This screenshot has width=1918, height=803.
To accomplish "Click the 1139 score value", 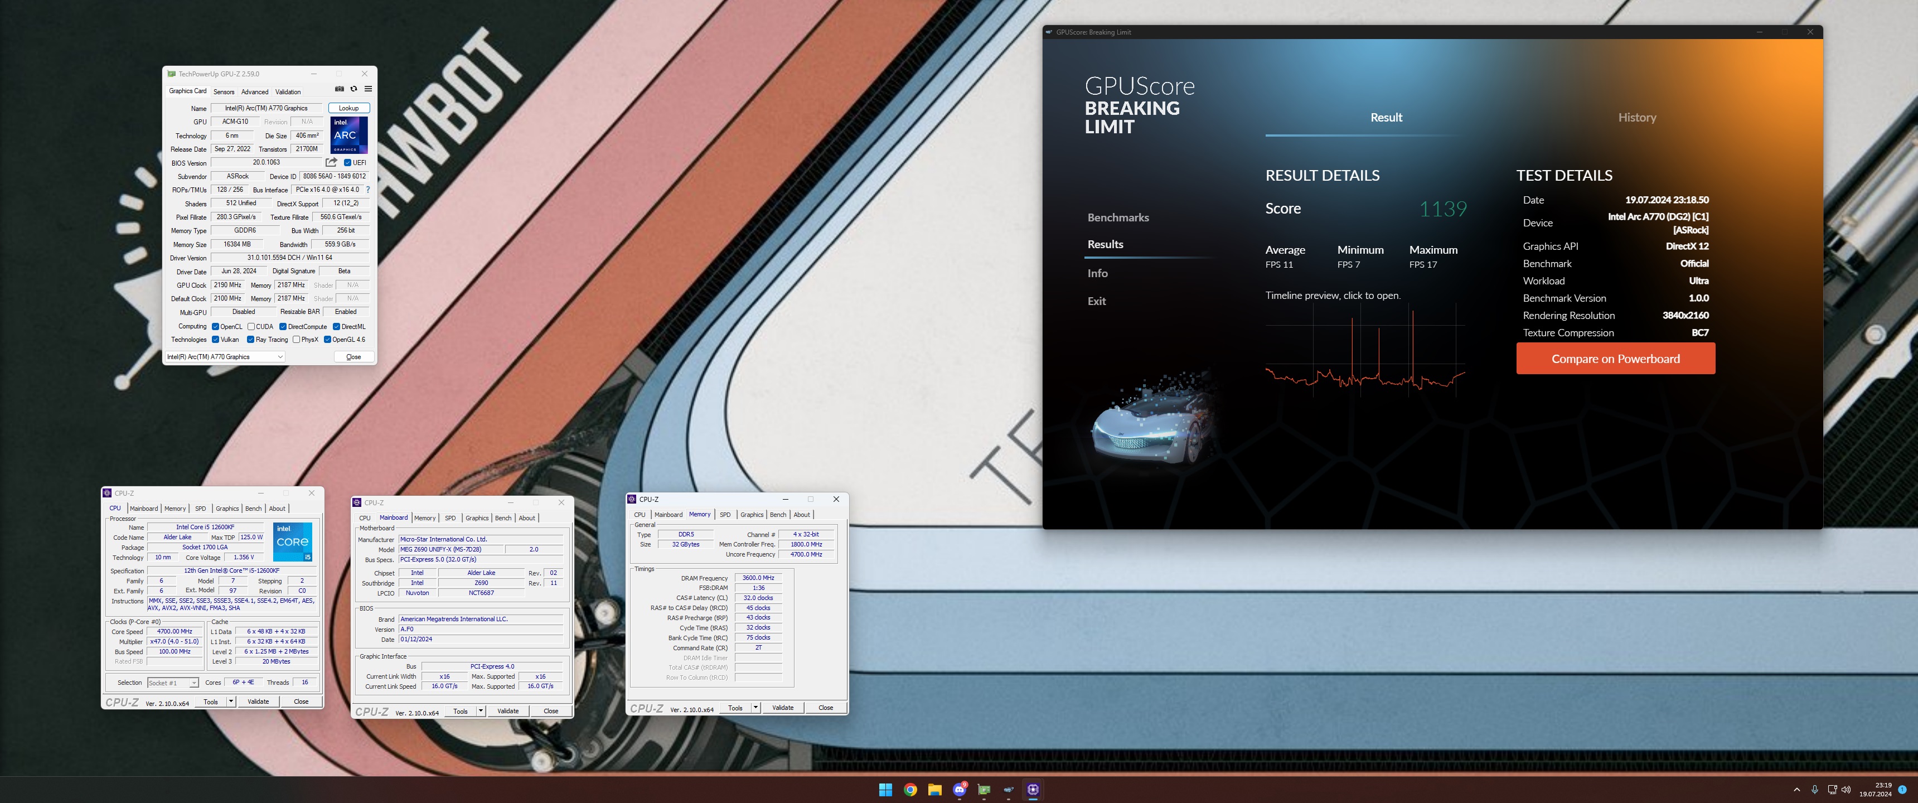I will coord(1442,209).
